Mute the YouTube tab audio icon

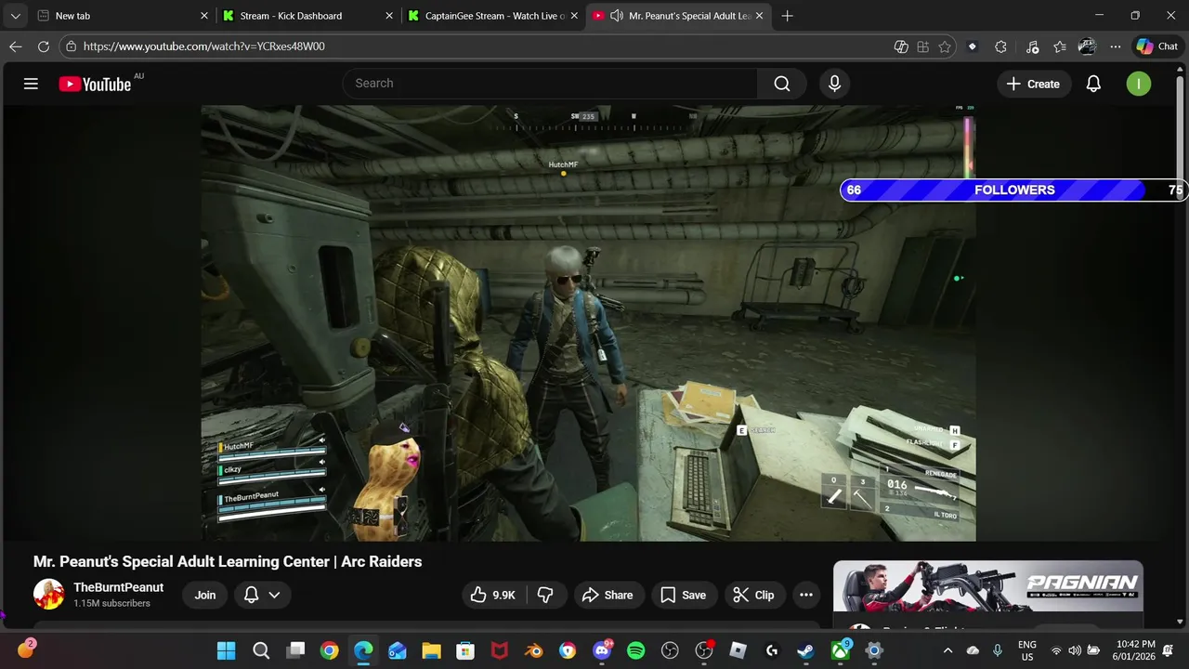pos(616,16)
